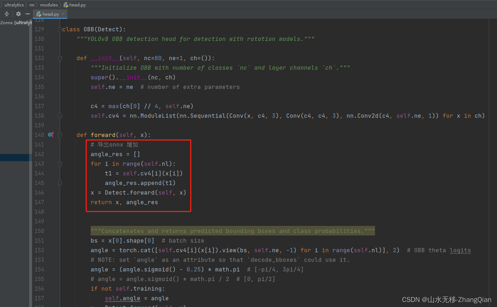497x307 pixels.
Task: Collapse the forward method fold at line 140
Action: 60,135
